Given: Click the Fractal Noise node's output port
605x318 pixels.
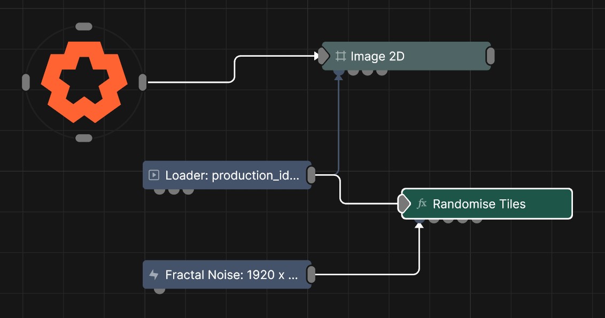Looking at the screenshot, I should coord(311,275).
